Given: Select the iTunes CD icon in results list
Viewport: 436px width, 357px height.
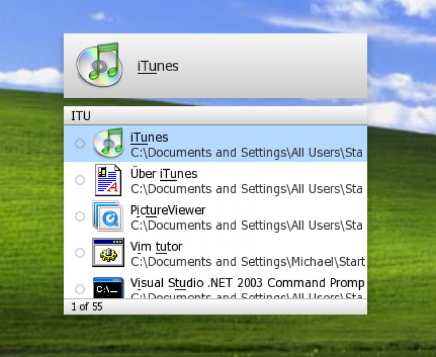Looking at the screenshot, I should (x=109, y=142).
